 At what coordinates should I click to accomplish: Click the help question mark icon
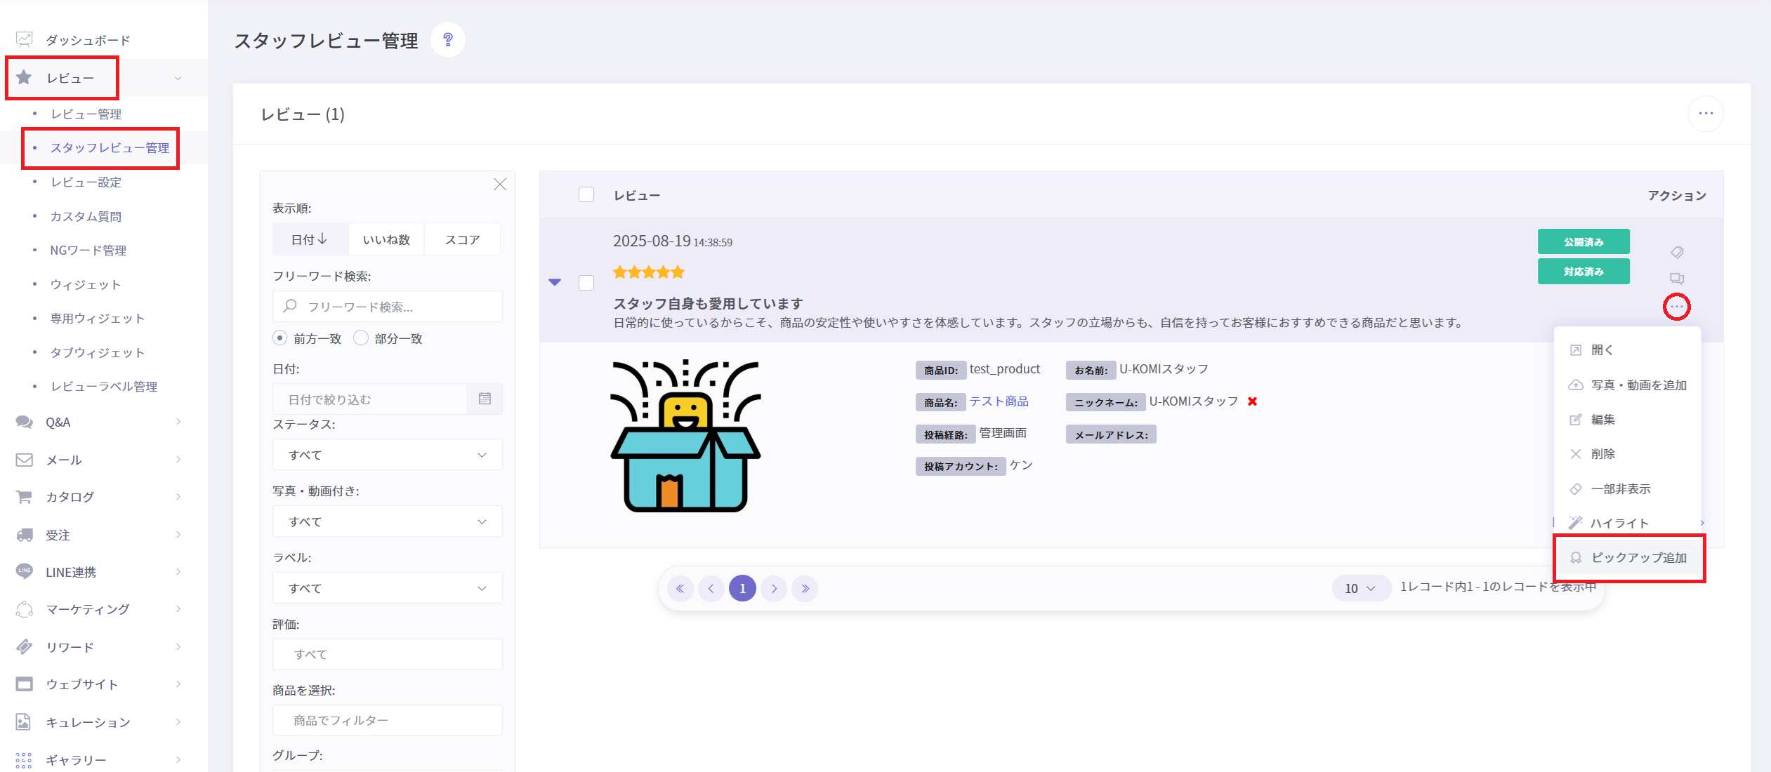(x=447, y=40)
